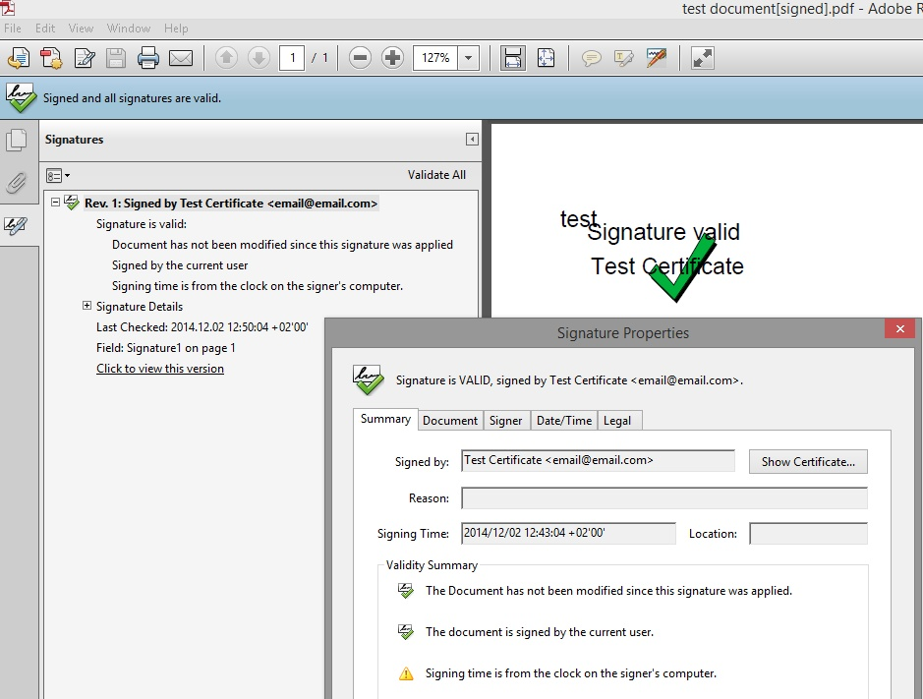Open the Signatures side panel icon
This screenshot has height=699, width=923.
click(x=17, y=225)
